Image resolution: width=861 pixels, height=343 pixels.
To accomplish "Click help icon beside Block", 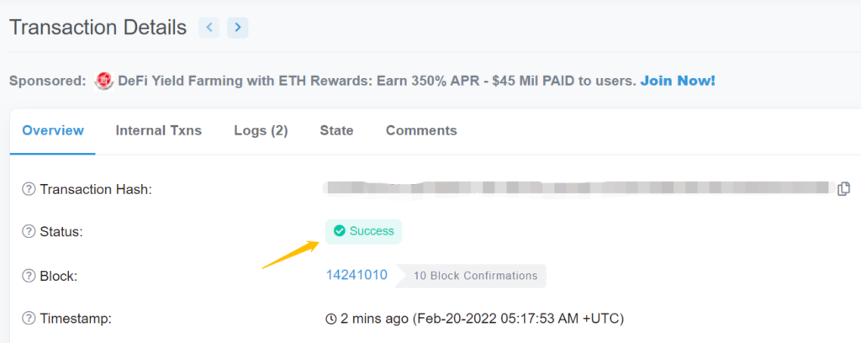I will point(28,276).
